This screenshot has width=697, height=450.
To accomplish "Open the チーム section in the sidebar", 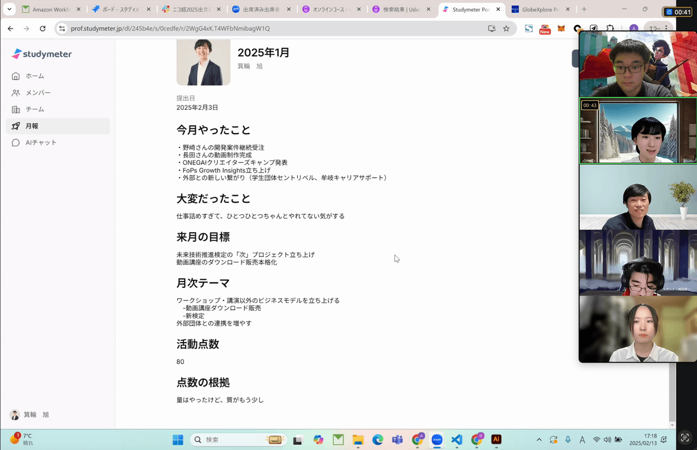I will coord(34,109).
